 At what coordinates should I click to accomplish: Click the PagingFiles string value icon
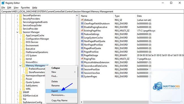[x=82, y=59]
